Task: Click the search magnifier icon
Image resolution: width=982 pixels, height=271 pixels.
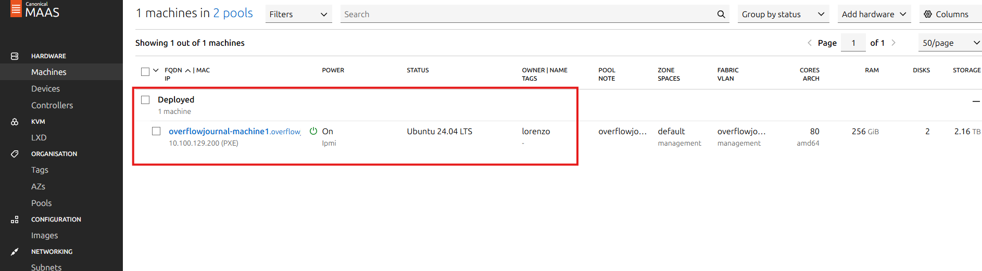Action: click(721, 14)
